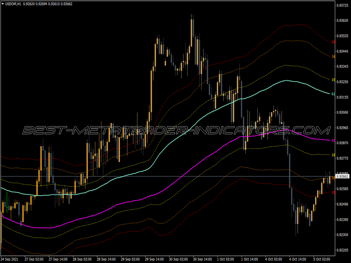Click price scale label 0.92775
The image size is (351, 263).
(x=342, y=158)
